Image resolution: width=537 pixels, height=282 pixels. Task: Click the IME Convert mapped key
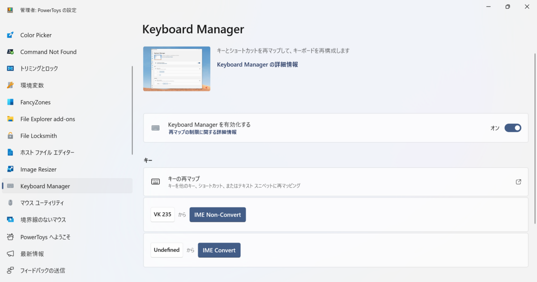219,250
